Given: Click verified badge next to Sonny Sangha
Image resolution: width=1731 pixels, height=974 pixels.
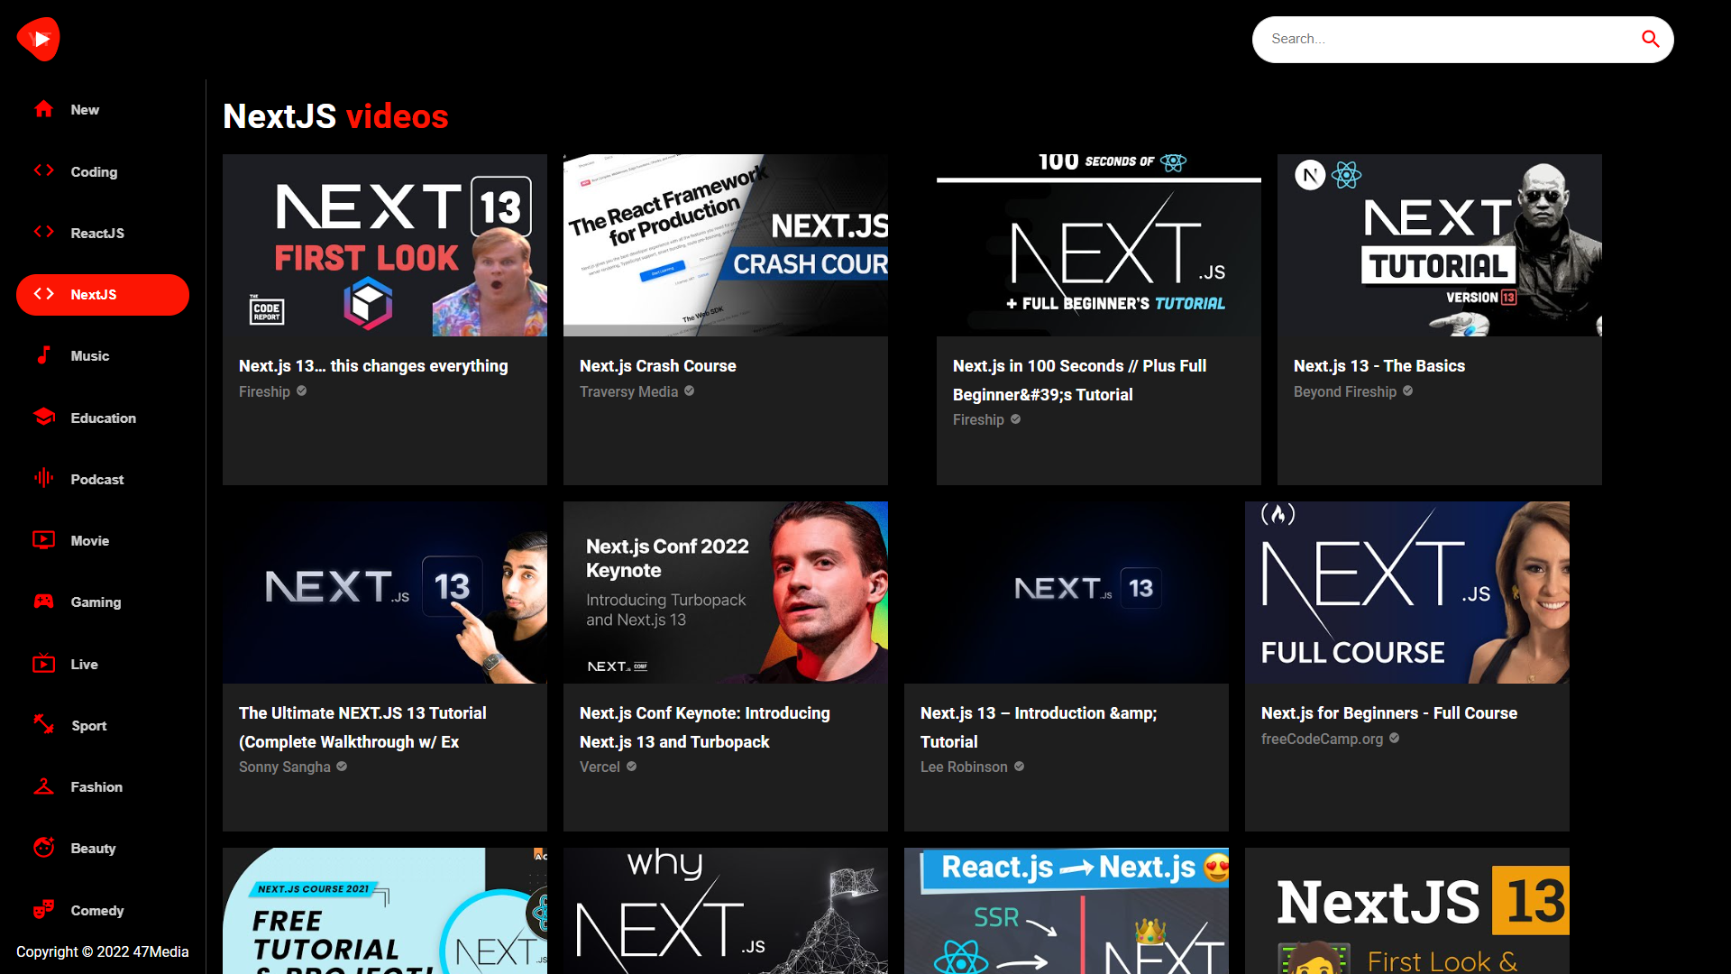Looking at the screenshot, I should [x=342, y=767].
